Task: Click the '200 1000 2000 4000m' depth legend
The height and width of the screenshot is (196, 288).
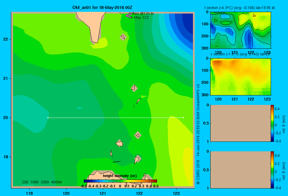Action: tap(42, 182)
